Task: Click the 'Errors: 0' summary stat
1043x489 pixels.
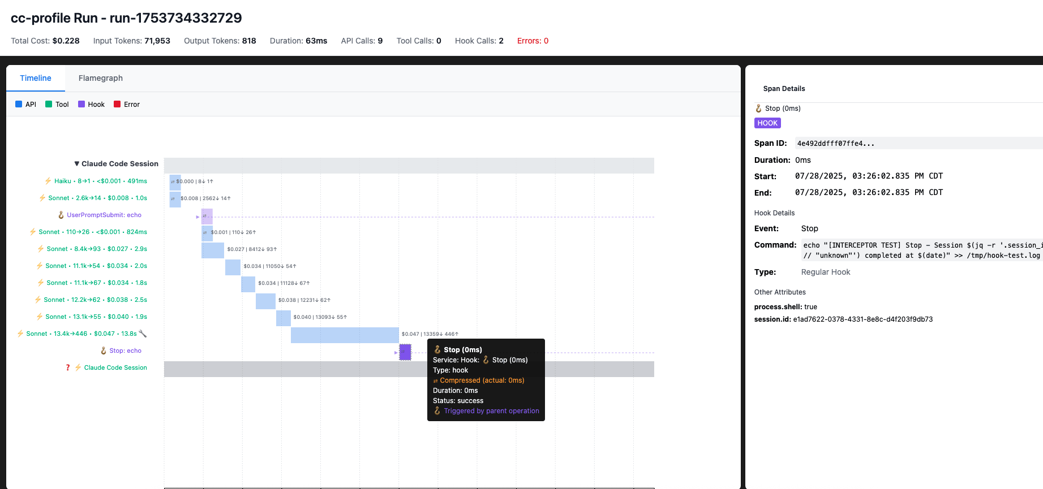Action: click(x=533, y=41)
